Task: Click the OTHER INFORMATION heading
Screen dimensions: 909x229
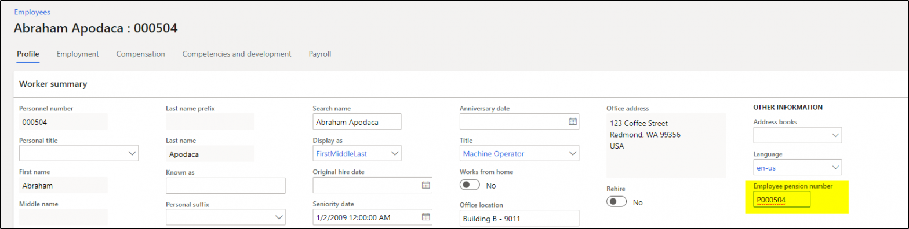Action: click(x=787, y=108)
